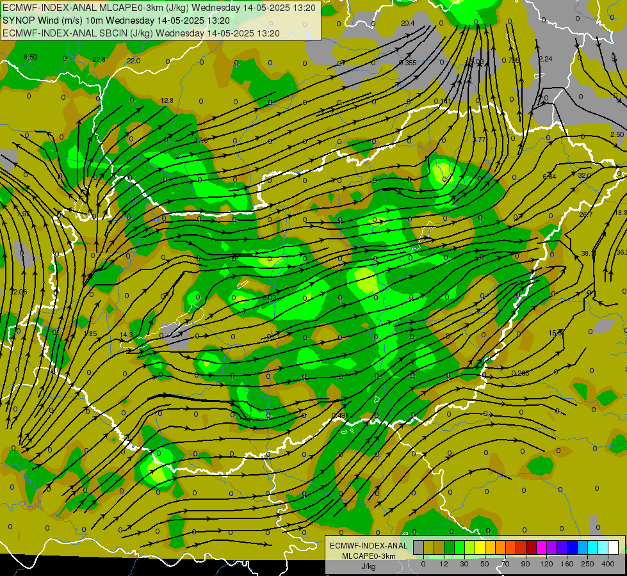The height and width of the screenshot is (576, 627).
Task: Click the map data value '32.0'
Action: tap(584, 175)
